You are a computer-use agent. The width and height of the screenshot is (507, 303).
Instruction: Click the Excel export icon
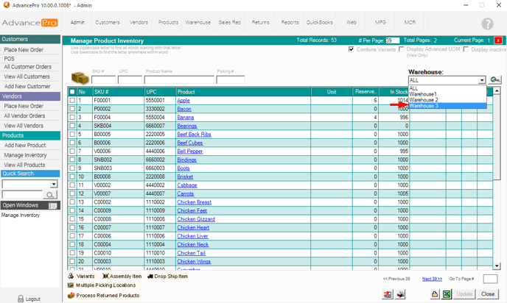[x=446, y=294]
